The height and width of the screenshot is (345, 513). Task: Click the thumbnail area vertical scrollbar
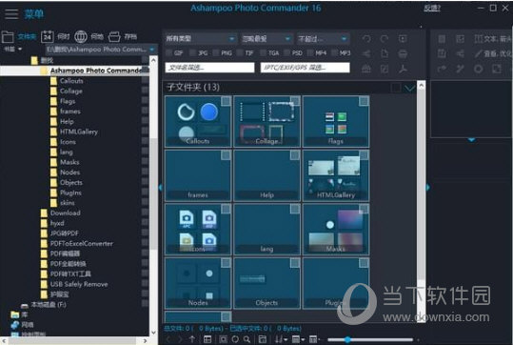[421, 201]
